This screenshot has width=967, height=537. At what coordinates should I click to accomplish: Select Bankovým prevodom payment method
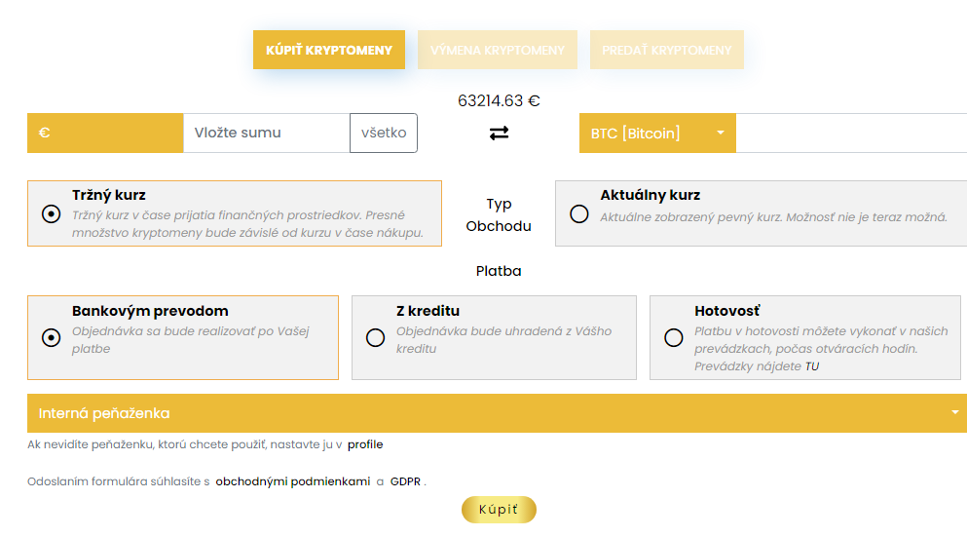click(x=52, y=337)
